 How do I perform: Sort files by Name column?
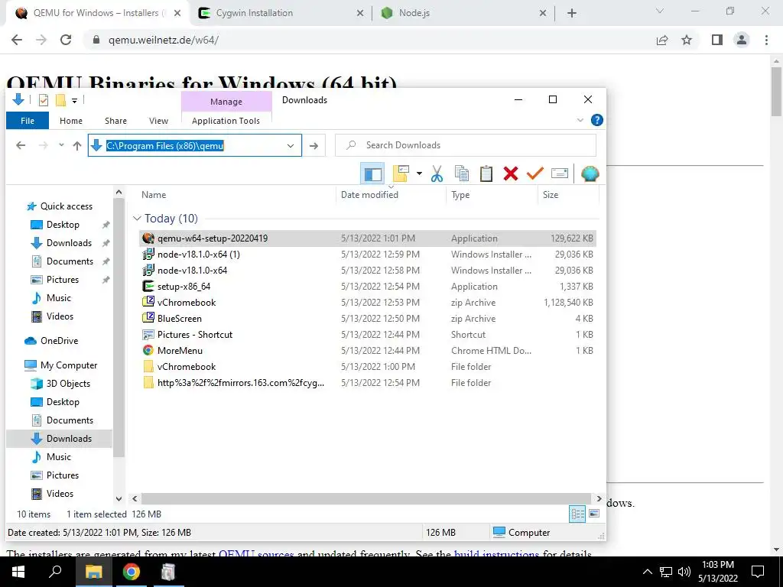pos(153,195)
